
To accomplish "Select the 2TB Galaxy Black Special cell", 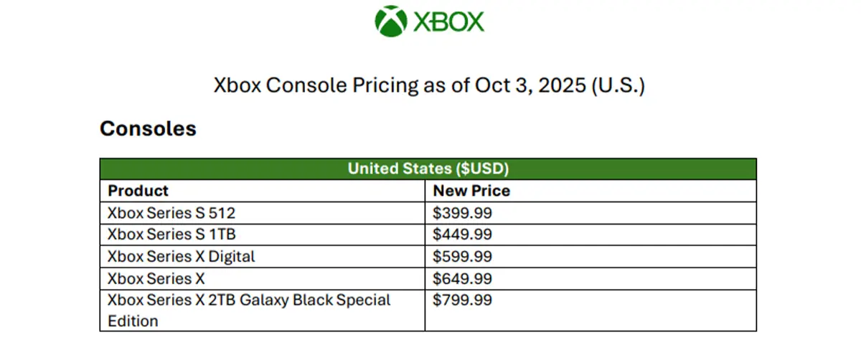I will coord(262,311).
